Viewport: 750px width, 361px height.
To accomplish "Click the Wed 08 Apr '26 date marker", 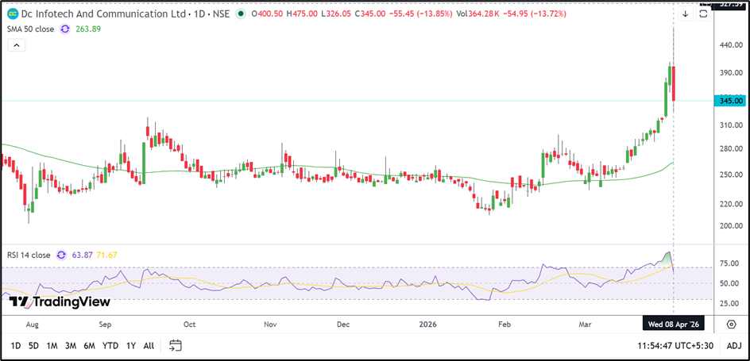I will [674, 324].
